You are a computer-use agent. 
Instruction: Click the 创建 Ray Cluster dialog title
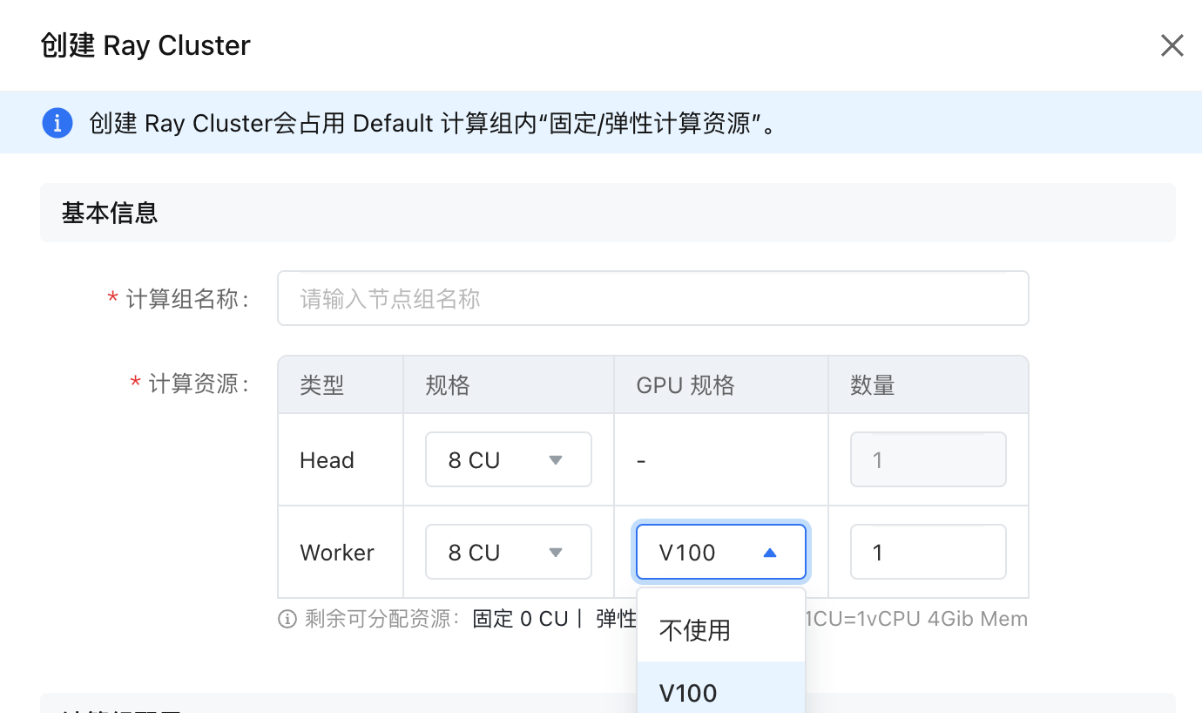pyautogui.click(x=145, y=45)
